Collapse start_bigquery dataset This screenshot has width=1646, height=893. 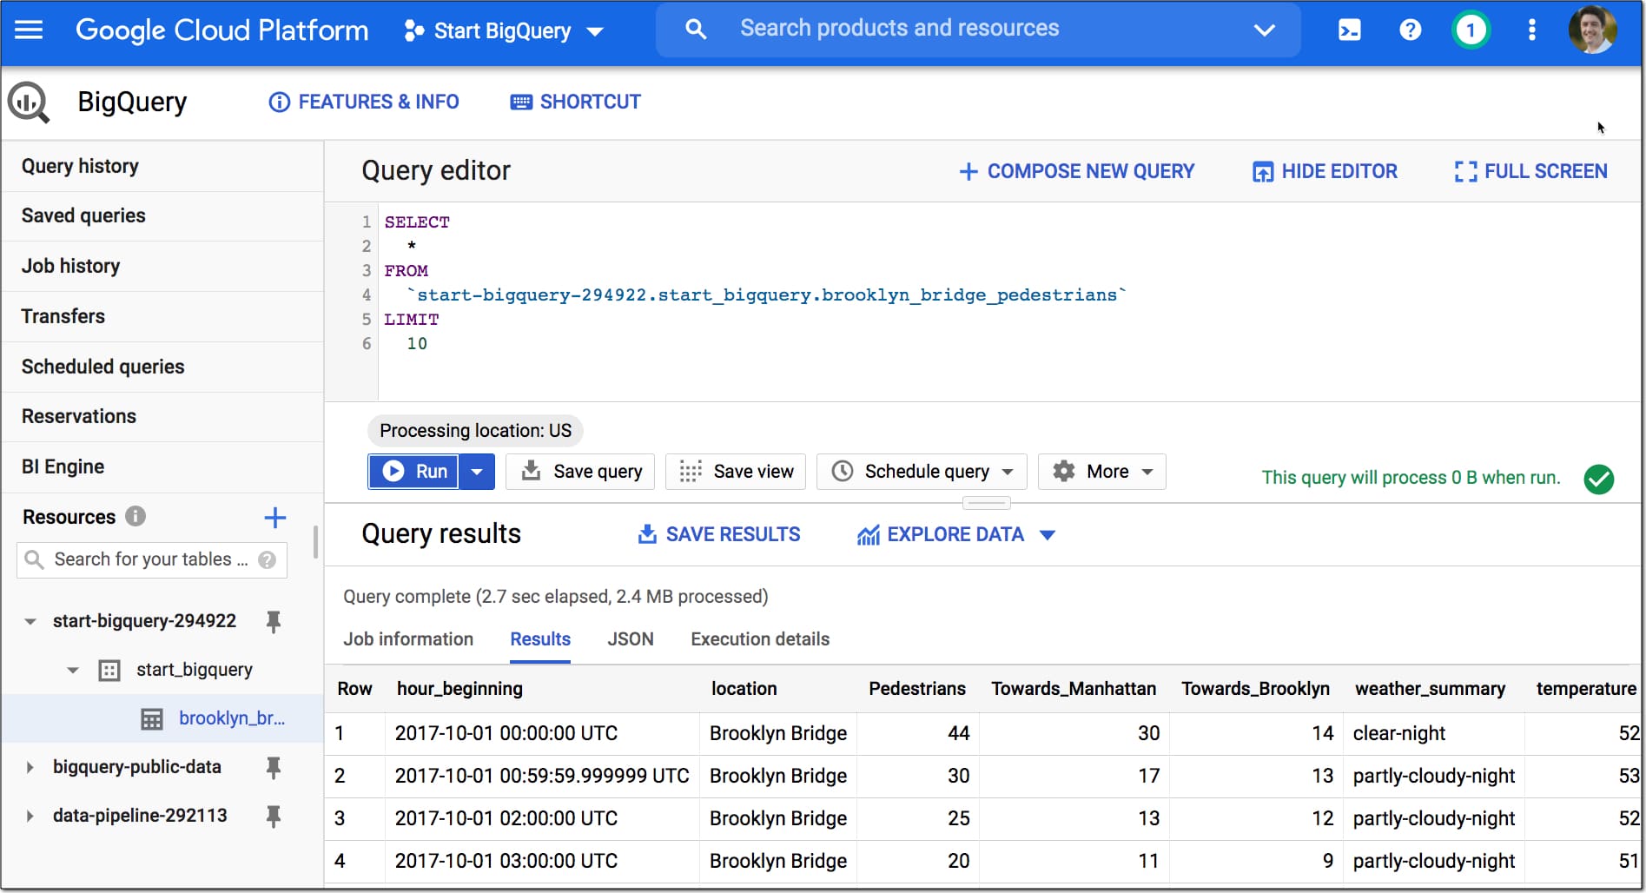click(73, 670)
